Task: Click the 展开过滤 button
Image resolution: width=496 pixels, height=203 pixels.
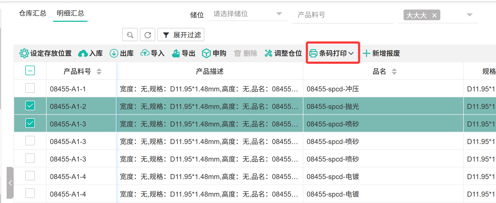Action: pyautogui.click(x=181, y=35)
